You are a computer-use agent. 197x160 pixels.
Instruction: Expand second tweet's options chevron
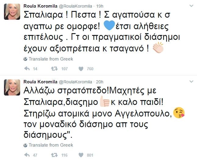(x=191, y=82)
